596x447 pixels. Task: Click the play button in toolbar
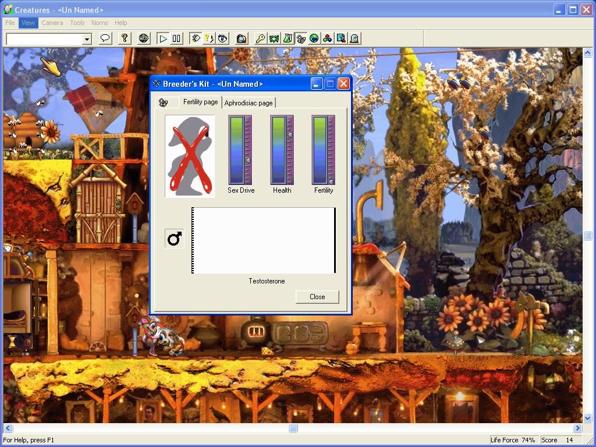pos(163,38)
